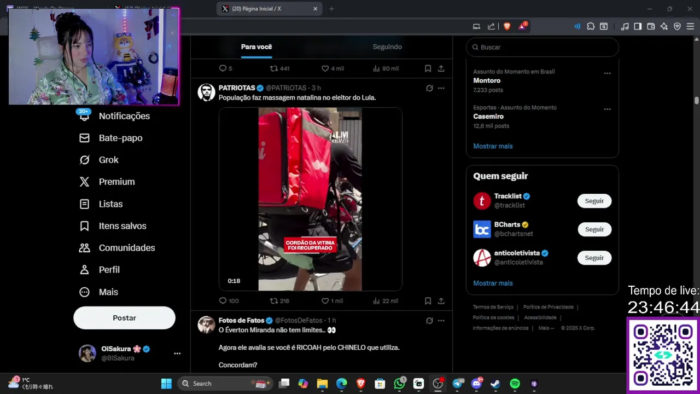
Task: Open Itens salvos bookmarks
Action: pos(113,226)
